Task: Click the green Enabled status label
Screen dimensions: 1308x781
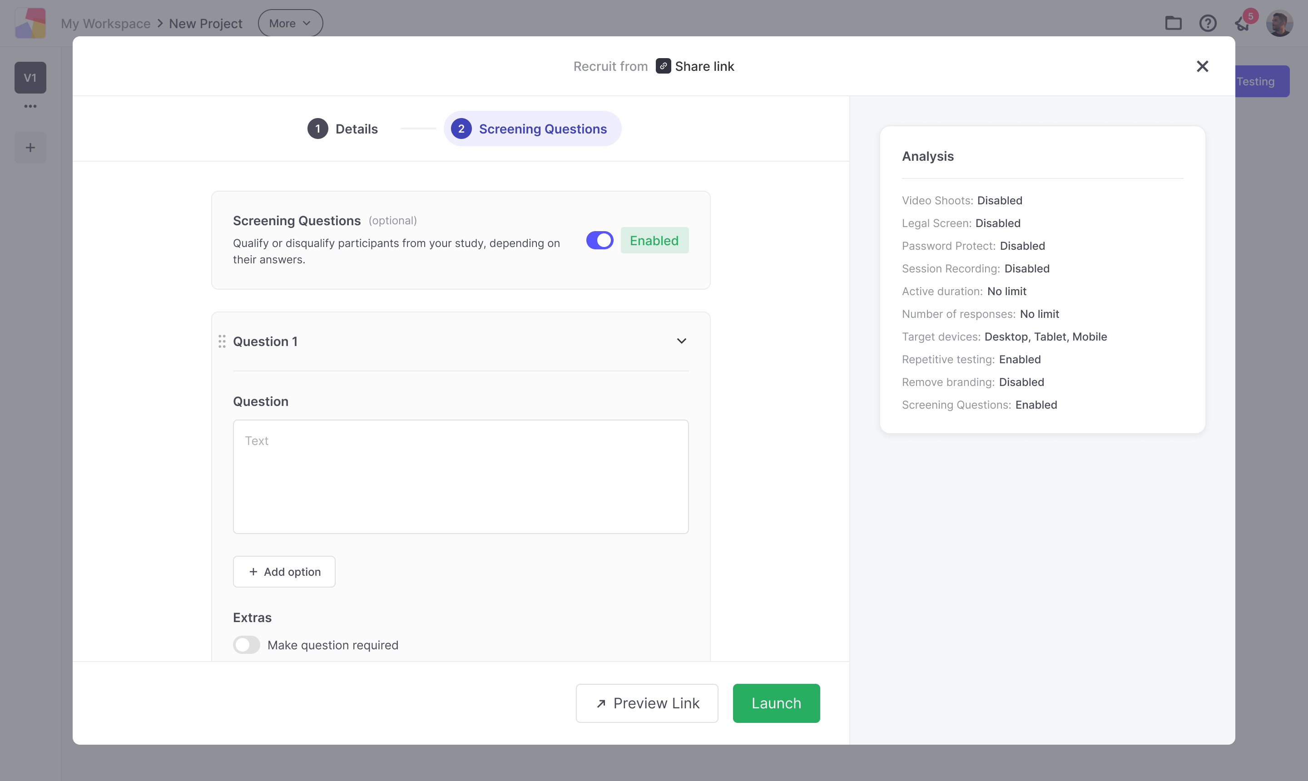Action: pyautogui.click(x=655, y=241)
